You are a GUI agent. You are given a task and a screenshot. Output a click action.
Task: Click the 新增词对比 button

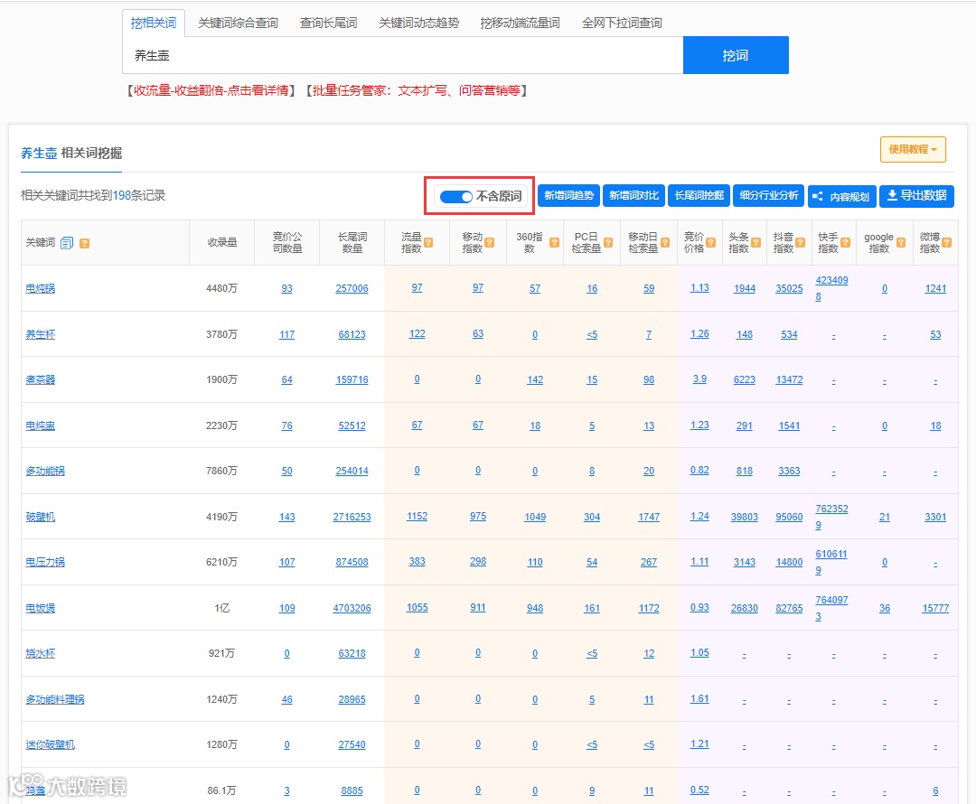coord(633,196)
